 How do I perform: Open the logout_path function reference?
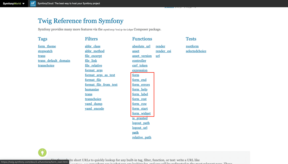pyautogui.click(x=141, y=123)
